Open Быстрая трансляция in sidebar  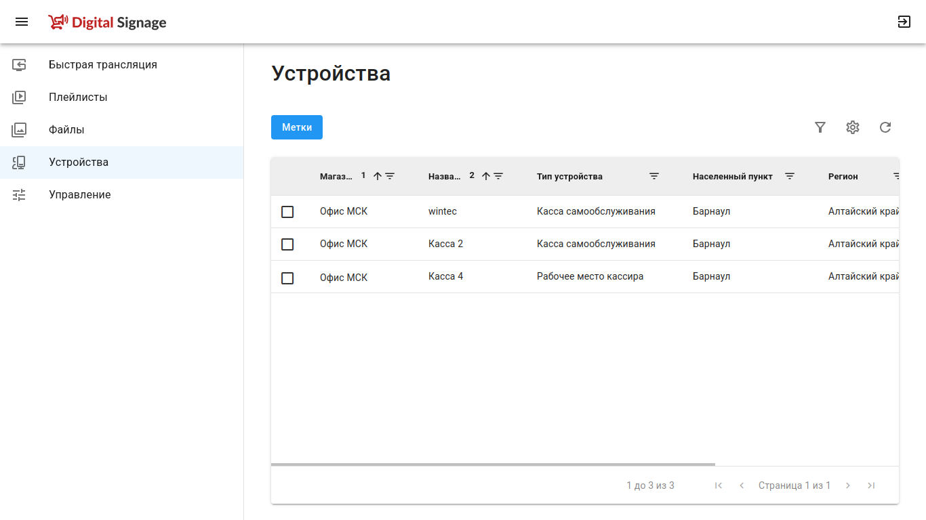[103, 65]
